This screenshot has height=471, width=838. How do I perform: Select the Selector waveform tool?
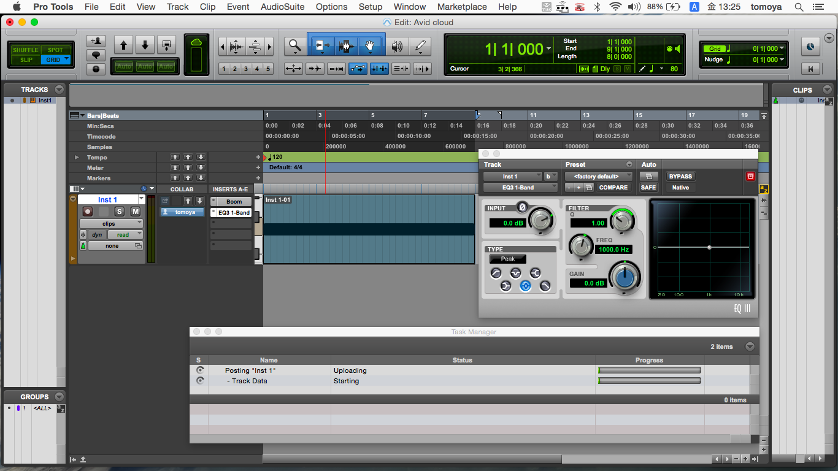346,46
